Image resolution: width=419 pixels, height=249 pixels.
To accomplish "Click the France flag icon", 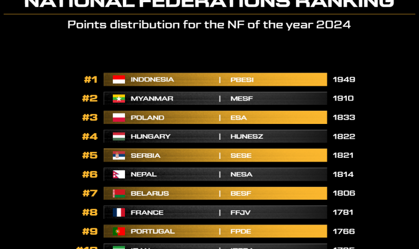I will (x=119, y=212).
